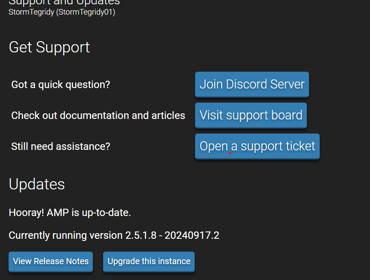
Task: Click the StormTegridy instance name
Action: [x=31, y=12]
